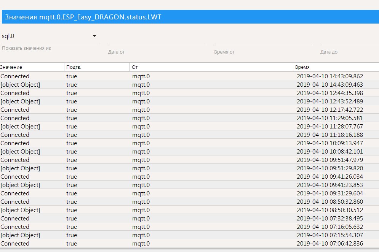Click '[object Object]' in the 08:50:30.512 row
Image resolution: width=379 pixels, height=252 pixels.
(20, 210)
